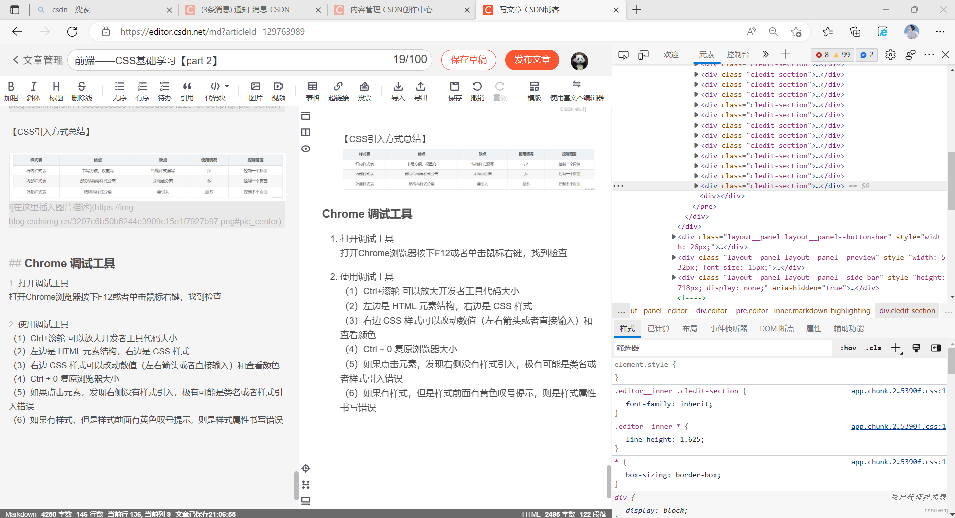
Task: Insert a heading (标题)
Action: coord(56,91)
